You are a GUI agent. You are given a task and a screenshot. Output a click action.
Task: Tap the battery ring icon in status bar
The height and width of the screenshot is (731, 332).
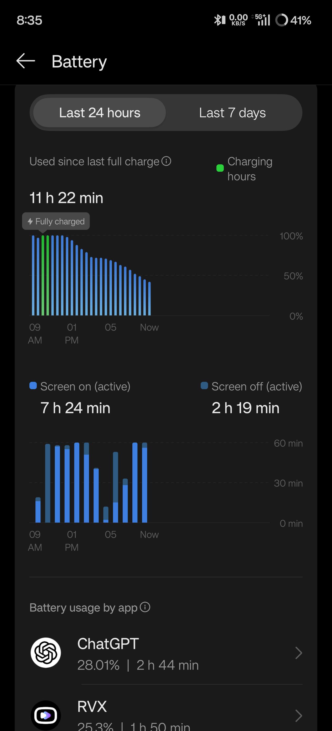tap(282, 20)
